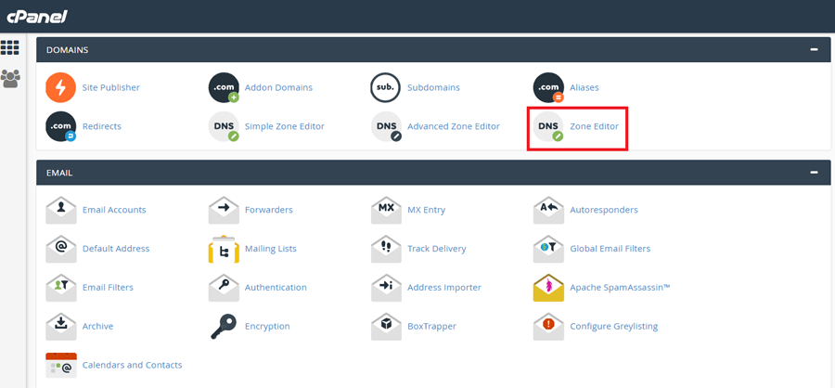This screenshot has height=388, width=835.
Task: Go to Global Email Filters link
Action: tap(610, 249)
